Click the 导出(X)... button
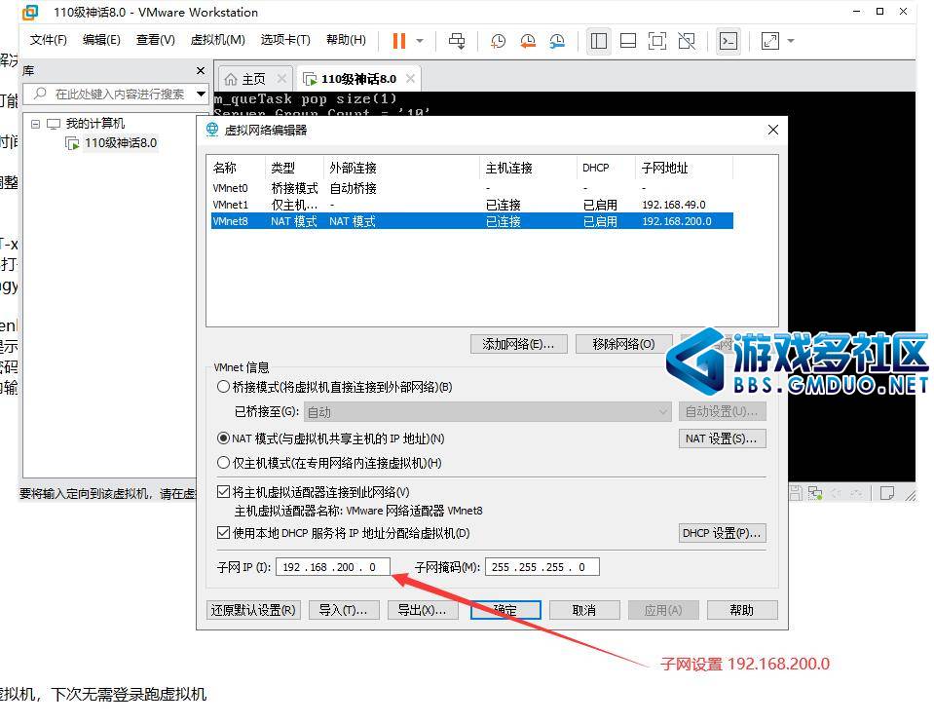Image resolution: width=934 pixels, height=724 pixels. coord(423,610)
